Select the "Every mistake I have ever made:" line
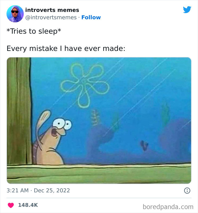The height and width of the screenshot is (213, 198). (x=66, y=48)
